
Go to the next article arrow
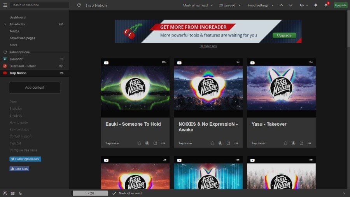(290, 5)
